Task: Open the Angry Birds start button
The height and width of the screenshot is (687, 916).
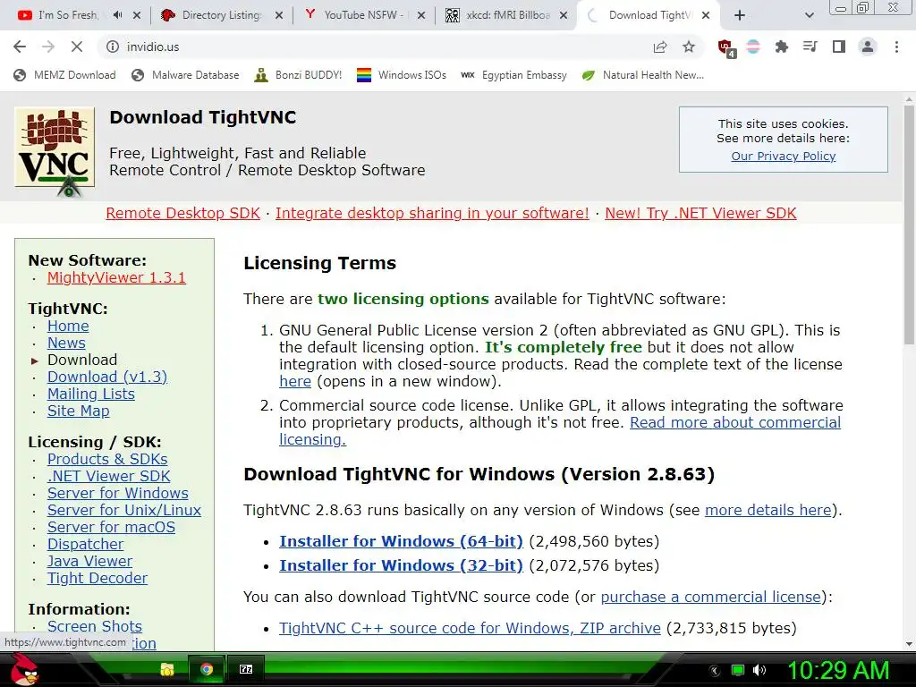Action: (x=25, y=669)
